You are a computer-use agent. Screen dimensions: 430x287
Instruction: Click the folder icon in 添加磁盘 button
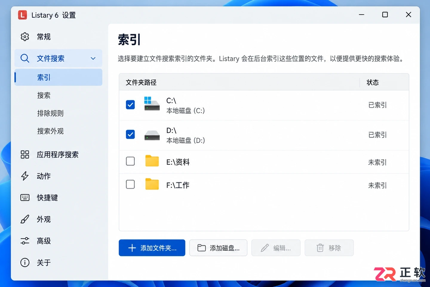[202, 248]
